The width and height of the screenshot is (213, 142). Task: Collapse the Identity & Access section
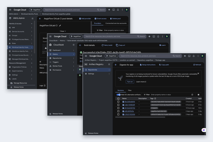pos(32,24)
